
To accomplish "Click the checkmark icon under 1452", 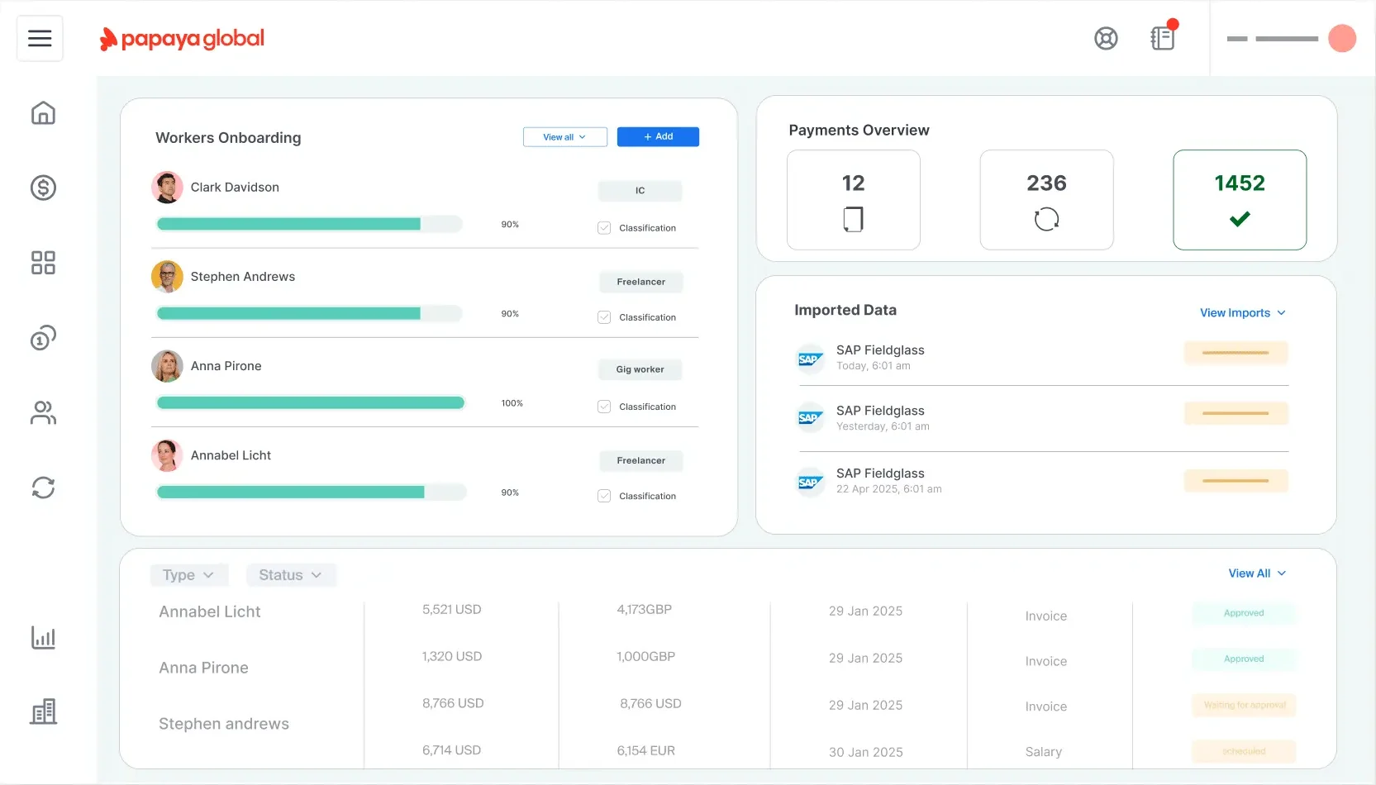I will [x=1240, y=219].
